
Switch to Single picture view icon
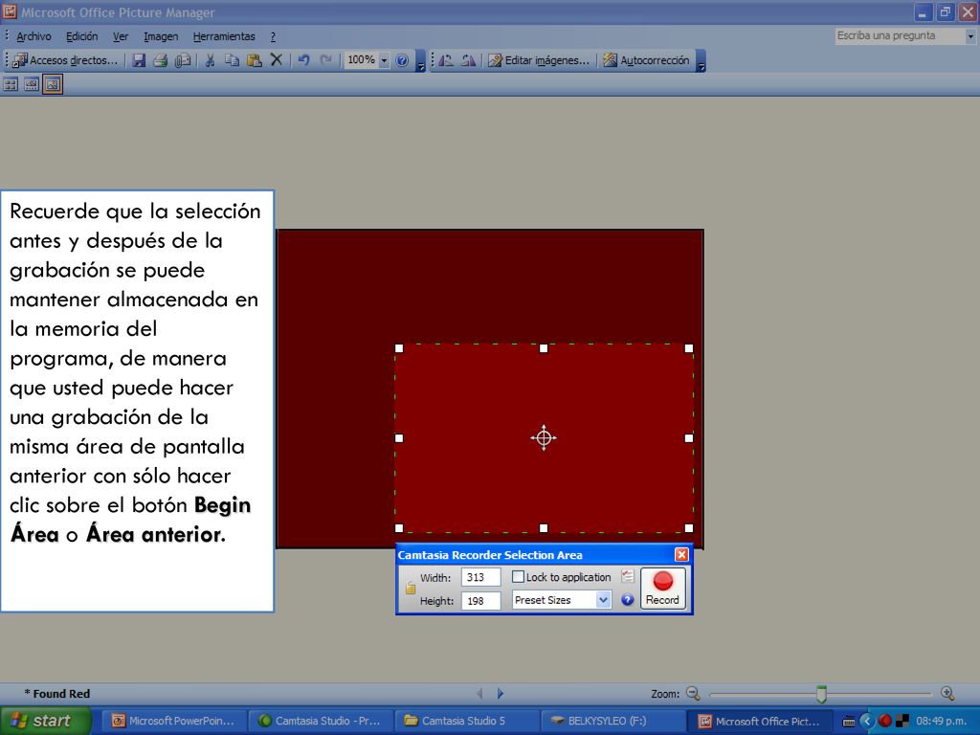(x=53, y=84)
